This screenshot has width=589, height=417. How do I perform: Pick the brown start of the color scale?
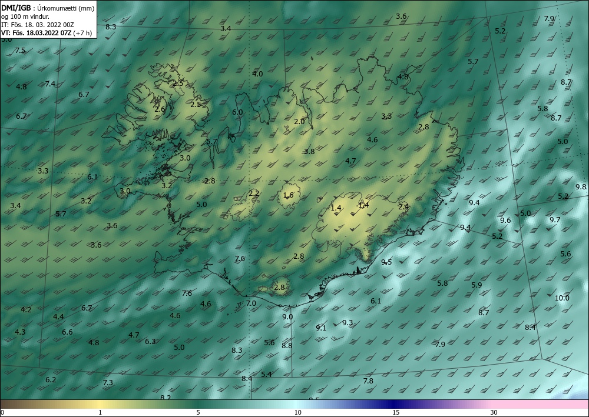coord(8,404)
